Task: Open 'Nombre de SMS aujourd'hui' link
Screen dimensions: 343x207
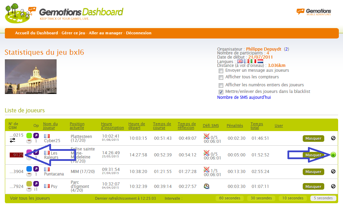Action: [244, 97]
